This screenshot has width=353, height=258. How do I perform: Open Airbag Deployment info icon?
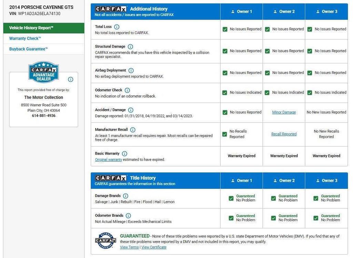coord(131,71)
